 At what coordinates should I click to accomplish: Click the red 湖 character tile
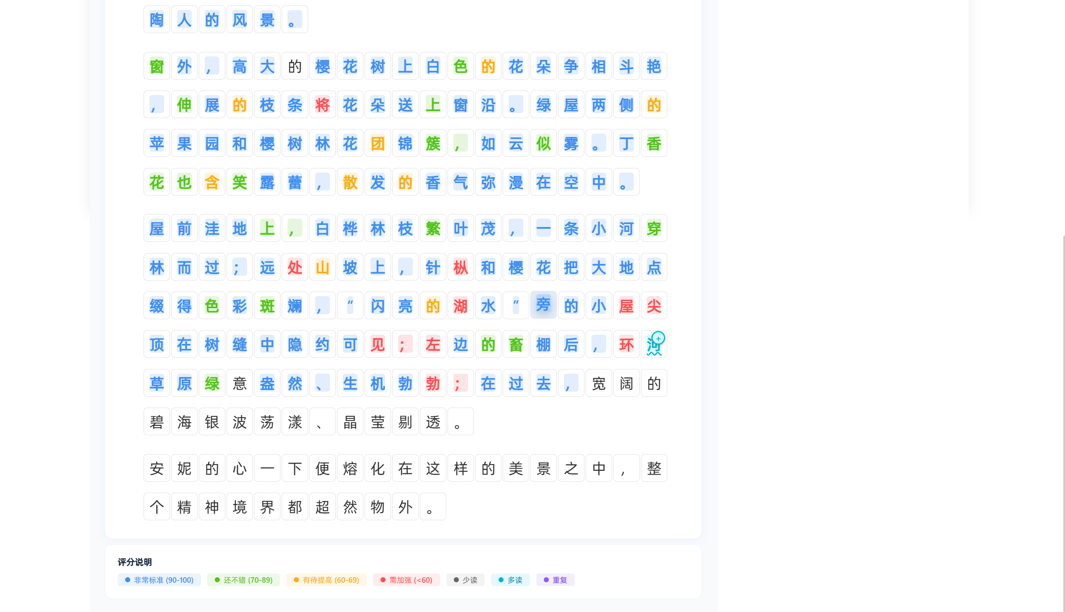pos(460,305)
